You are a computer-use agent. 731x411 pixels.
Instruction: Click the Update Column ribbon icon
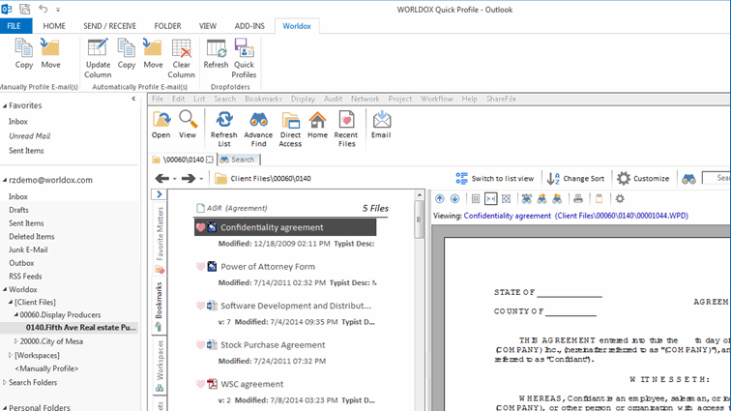(98, 48)
